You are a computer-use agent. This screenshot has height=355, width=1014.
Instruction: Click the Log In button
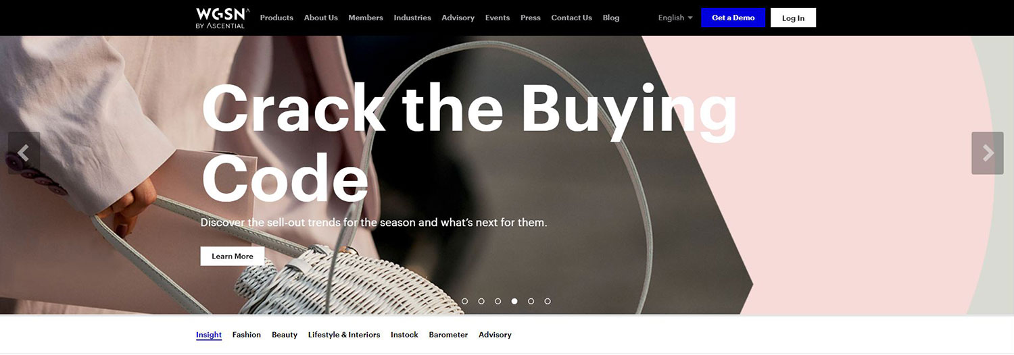point(793,18)
